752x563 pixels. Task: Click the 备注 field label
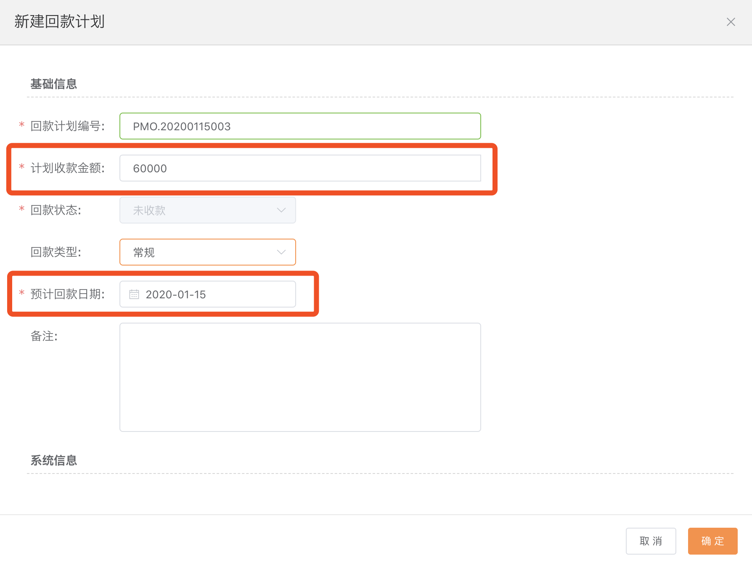(x=44, y=336)
